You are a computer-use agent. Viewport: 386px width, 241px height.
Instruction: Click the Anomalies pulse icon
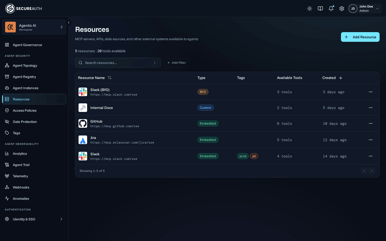pyautogui.click(x=7, y=198)
